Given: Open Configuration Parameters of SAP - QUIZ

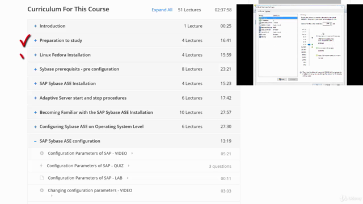Looking at the screenshot, I should click(85, 166).
